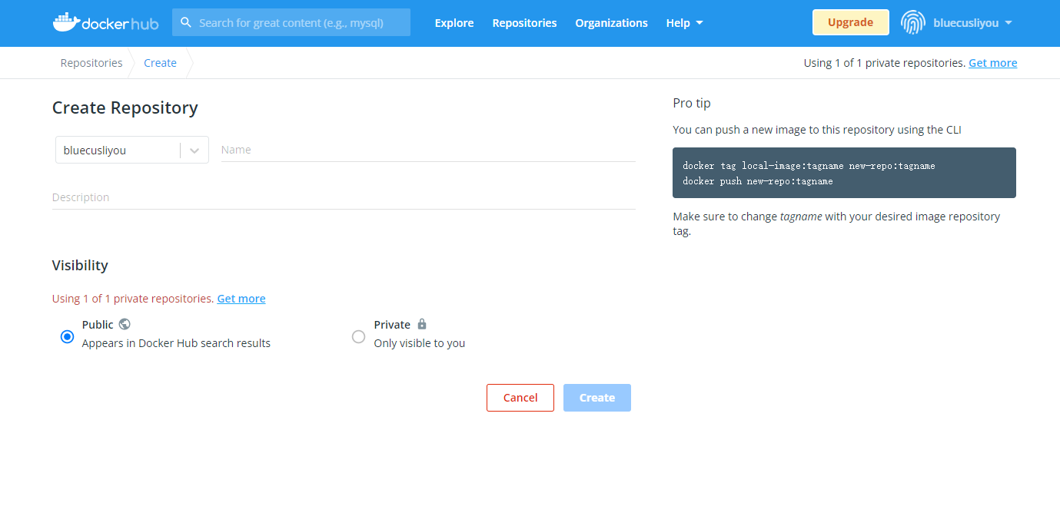The height and width of the screenshot is (516, 1060).
Task: Click the Visibility heading
Action: tap(80, 266)
